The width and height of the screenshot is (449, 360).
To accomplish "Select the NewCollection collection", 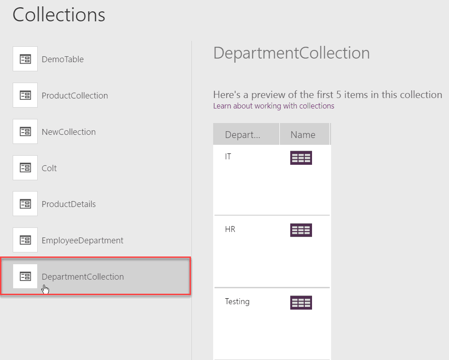I will 68,131.
